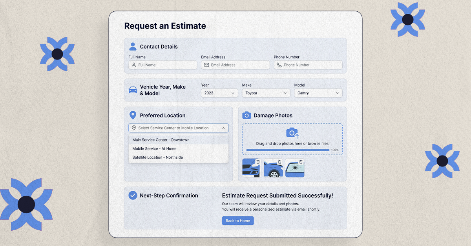Screen dimensions: 471x246
Task: Click the Next-Step Confirmation label
Action: (169, 195)
